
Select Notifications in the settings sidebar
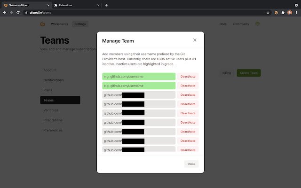point(60,80)
